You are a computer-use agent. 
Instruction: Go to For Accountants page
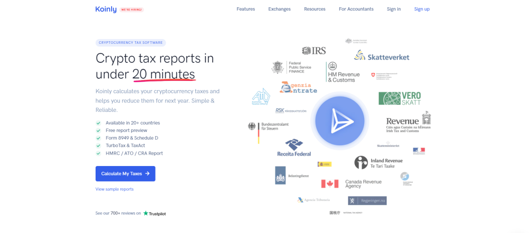coord(356,9)
